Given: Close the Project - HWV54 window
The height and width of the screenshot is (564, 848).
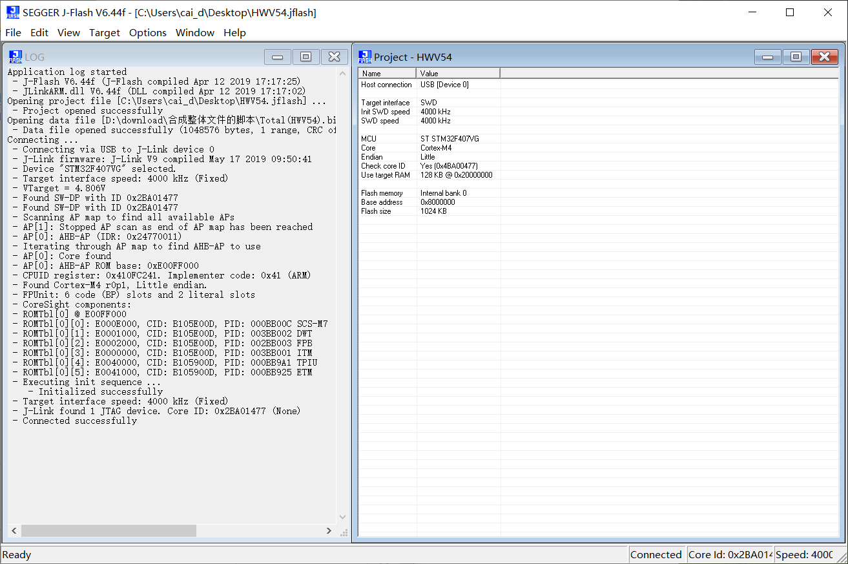Looking at the screenshot, I should 825,57.
